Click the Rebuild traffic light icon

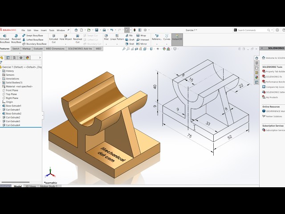coord(134,30)
